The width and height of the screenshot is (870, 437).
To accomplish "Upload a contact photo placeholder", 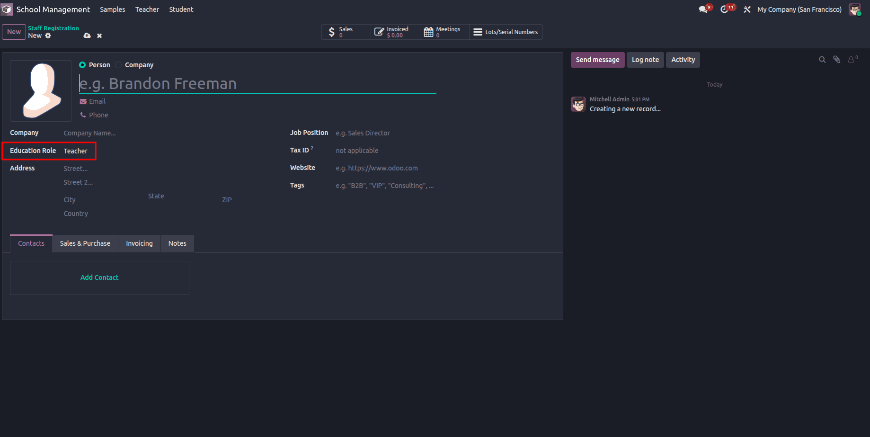I will 41,91.
